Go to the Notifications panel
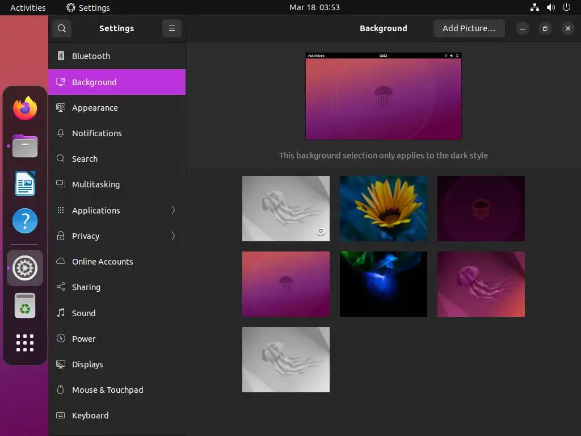Viewport: 581px width, 436px height. tap(117, 133)
